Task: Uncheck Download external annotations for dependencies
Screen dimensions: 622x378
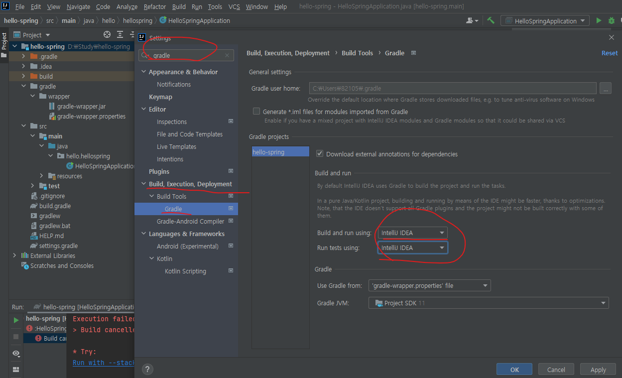Action: click(320, 154)
